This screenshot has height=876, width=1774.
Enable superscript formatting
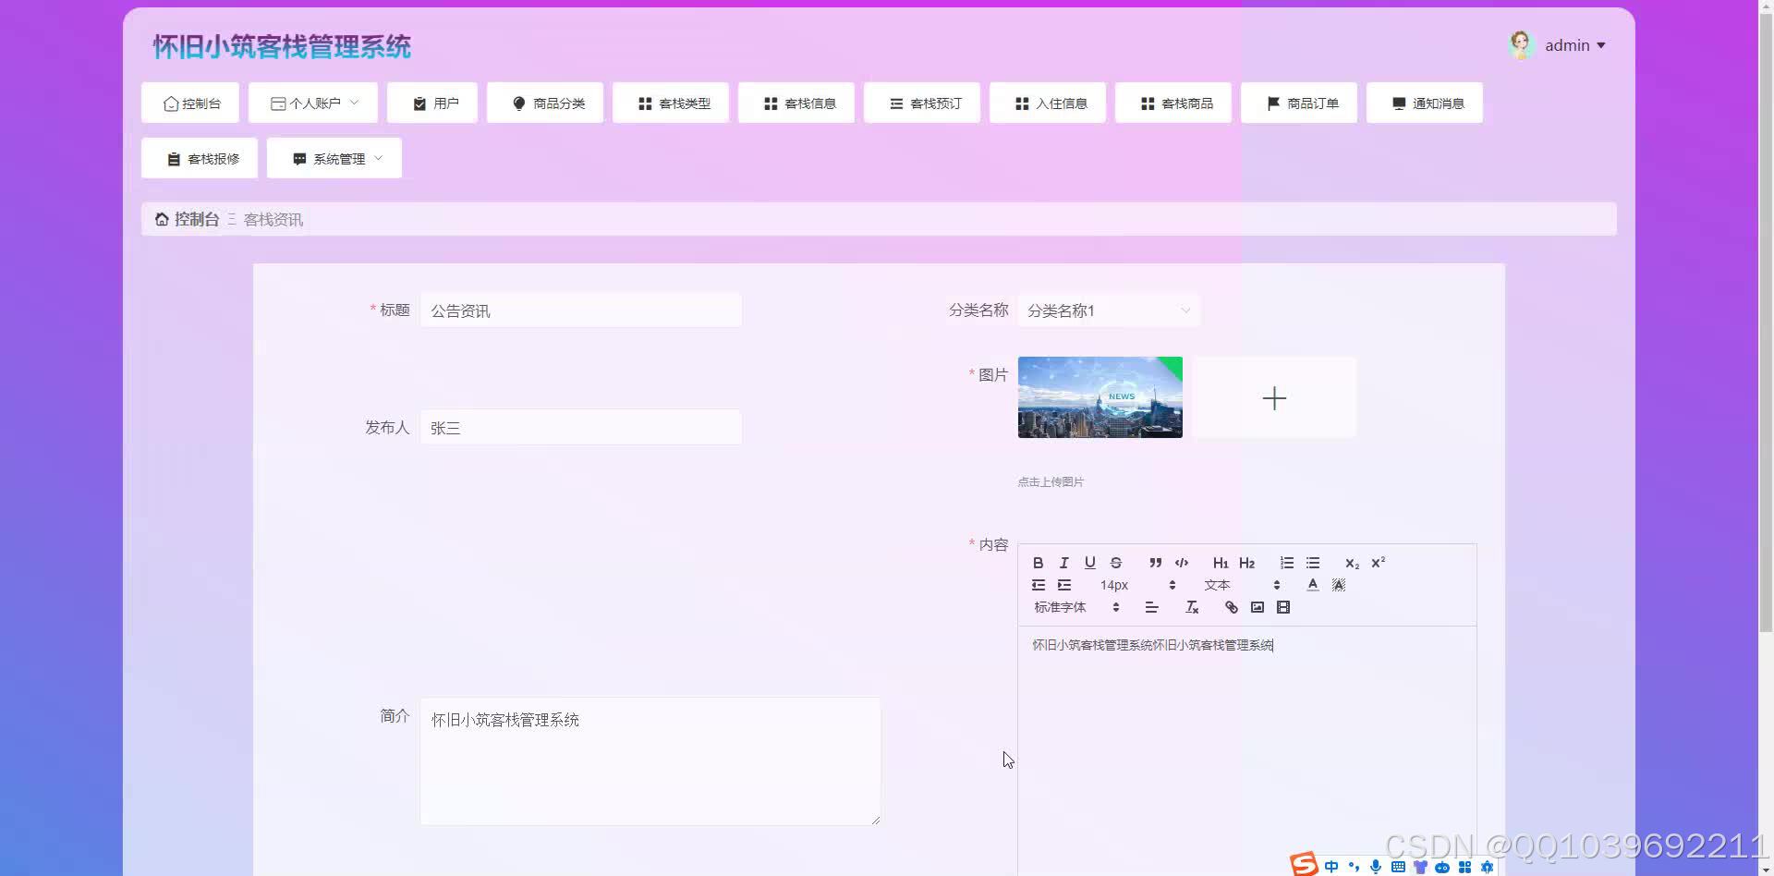1378,562
